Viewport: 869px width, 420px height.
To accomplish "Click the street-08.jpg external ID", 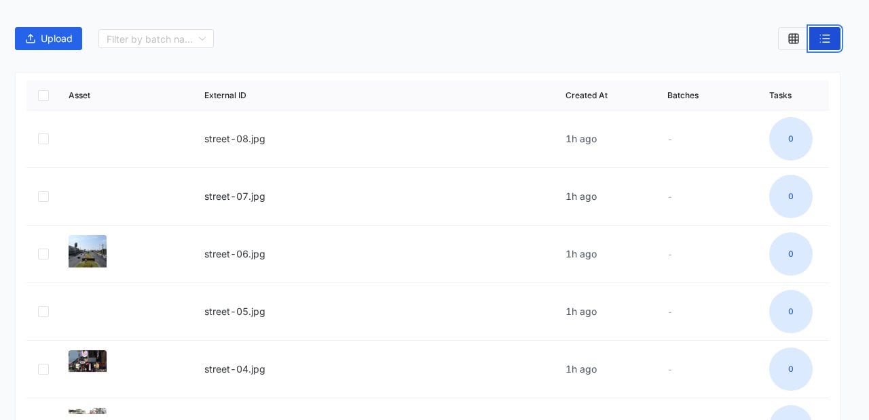I will click(x=235, y=139).
